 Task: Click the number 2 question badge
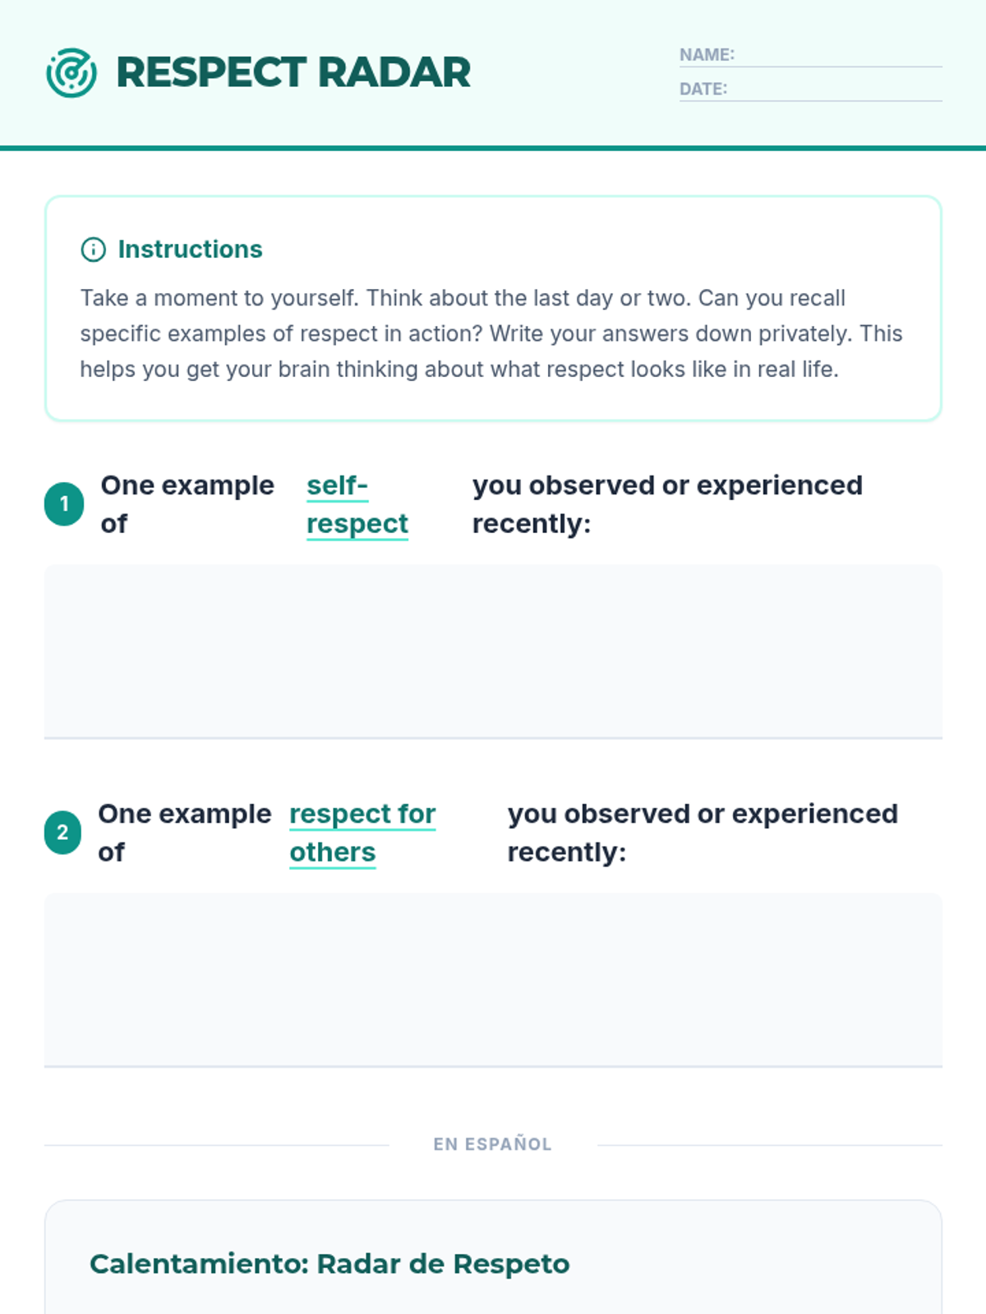coord(62,833)
